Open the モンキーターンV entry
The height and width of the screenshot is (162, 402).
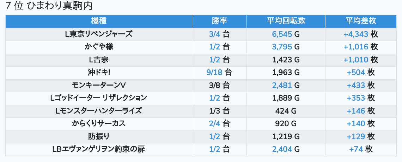coord(99,86)
